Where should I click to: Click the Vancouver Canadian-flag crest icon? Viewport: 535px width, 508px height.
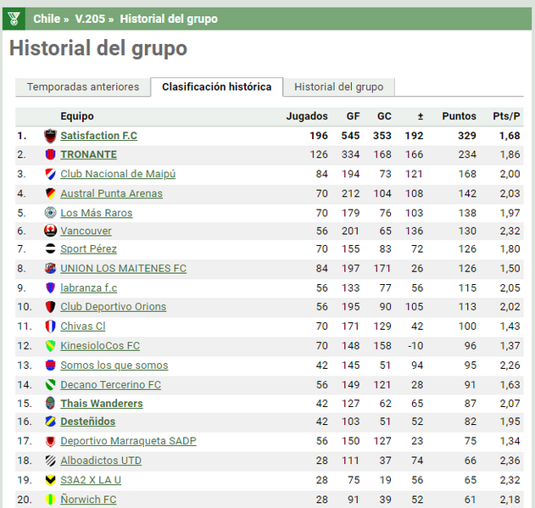pyautogui.click(x=50, y=231)
